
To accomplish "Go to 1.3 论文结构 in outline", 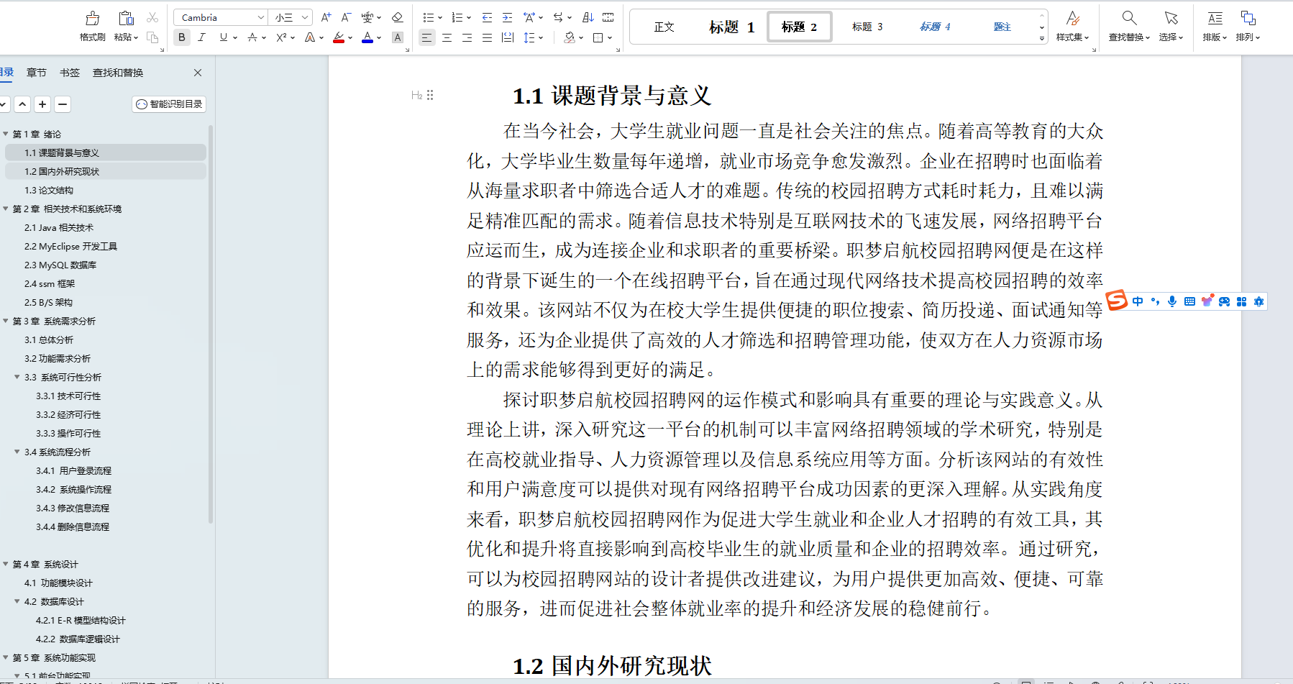I will tap(49, 190).
